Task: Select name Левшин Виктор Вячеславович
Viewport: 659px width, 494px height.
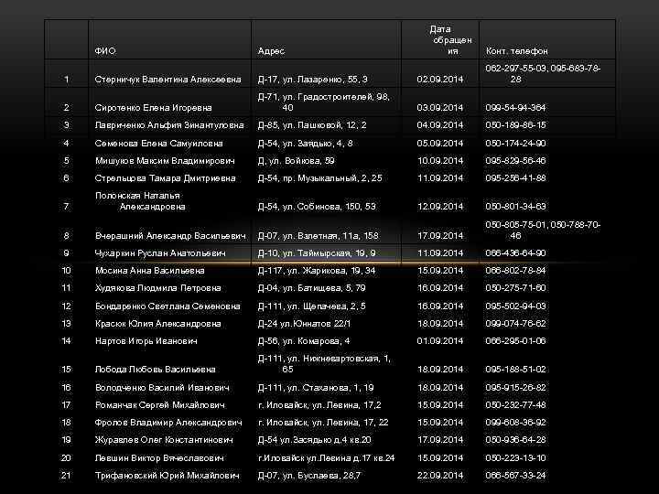Action: pos(159,458)
